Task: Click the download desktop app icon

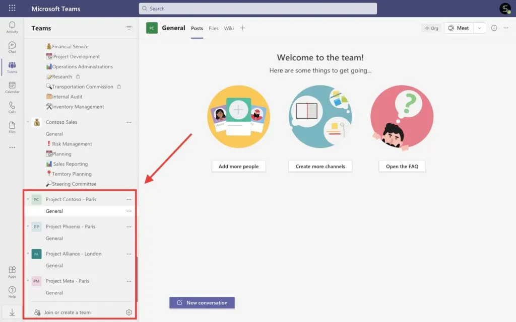Action: tap(12, 312)
